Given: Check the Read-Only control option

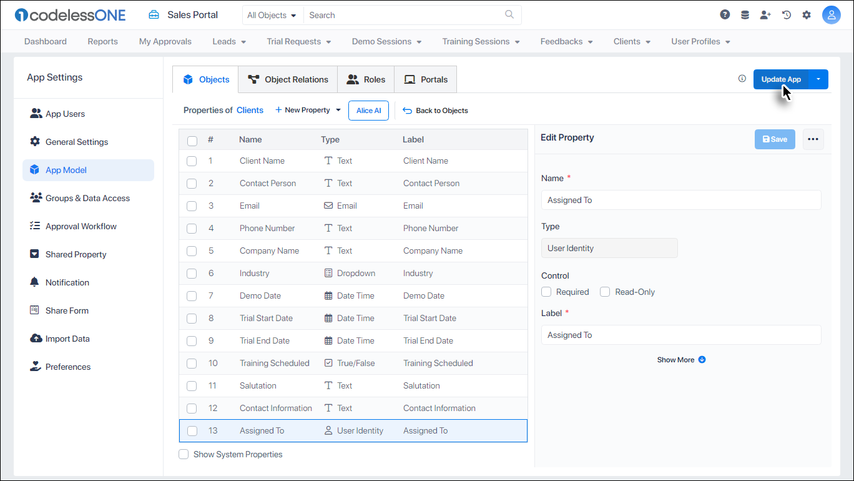Looking at the screenshot, I should tap(604, 292).
